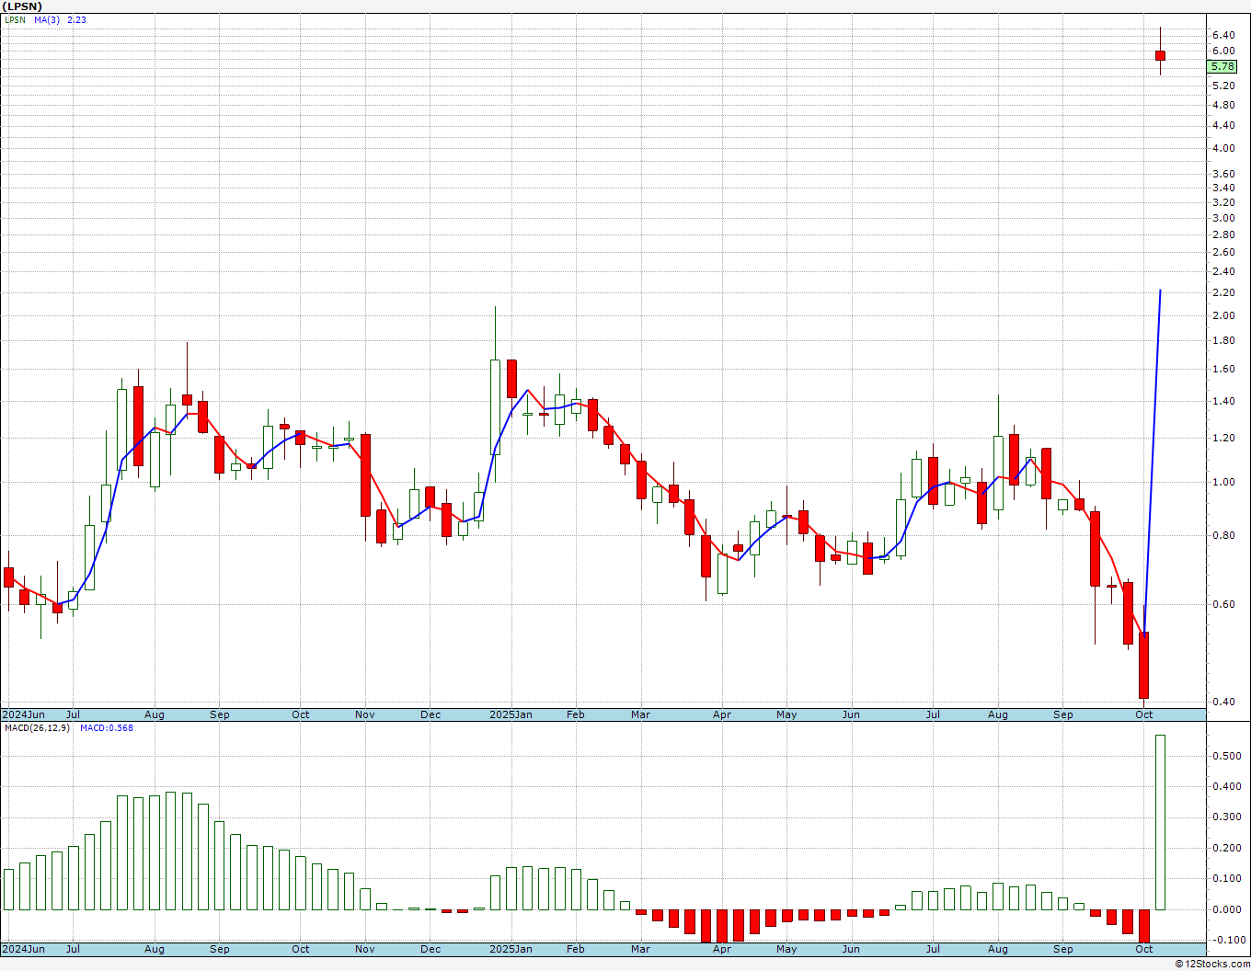The height and width of the screenshot is (971, 1251).
Task: Select the 3.60 price axis label
Action: pyautogui.click(x=1223, y=174)
